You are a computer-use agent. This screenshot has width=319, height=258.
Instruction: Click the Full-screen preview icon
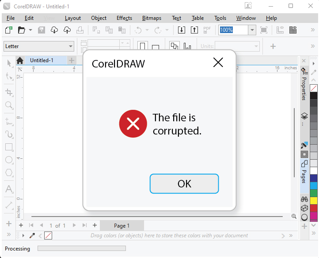click(264, 30)
